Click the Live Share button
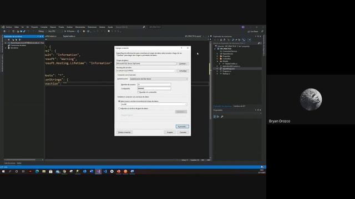Viewport: 355px width, 199px height. click(x=253, y=32)
